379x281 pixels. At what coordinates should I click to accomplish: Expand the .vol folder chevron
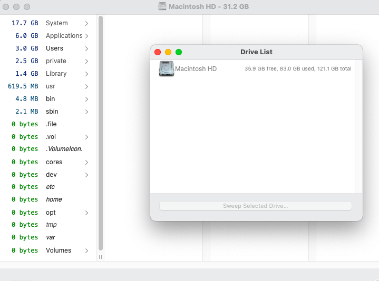tap(86, 137)
